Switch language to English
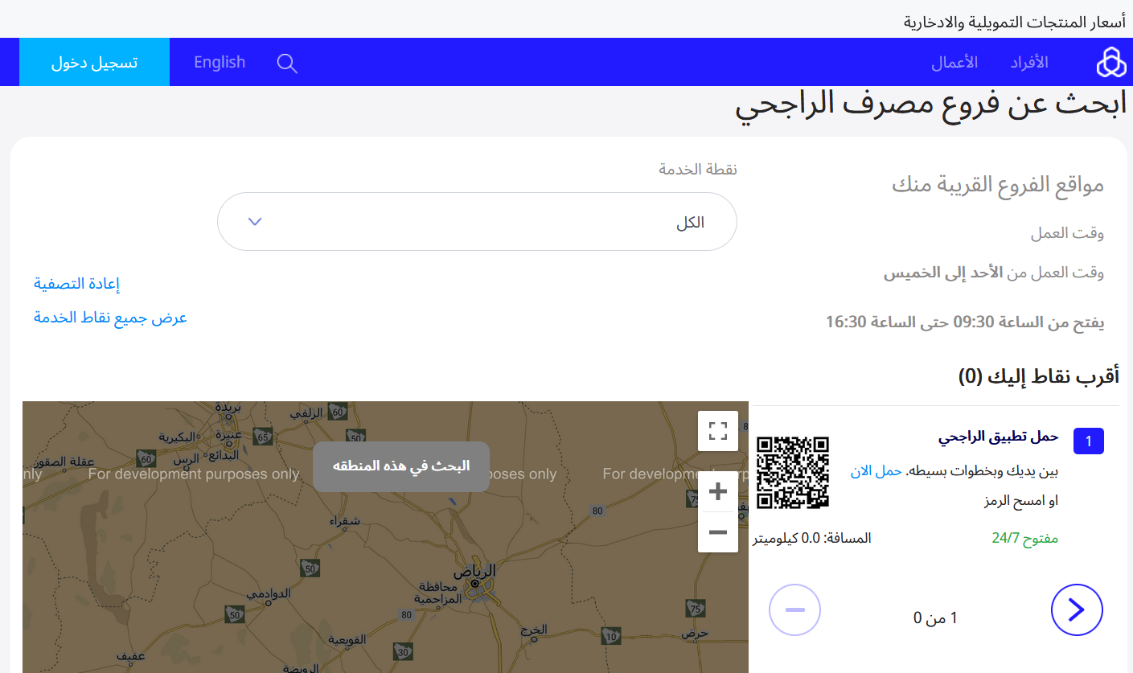 (220, 62)
